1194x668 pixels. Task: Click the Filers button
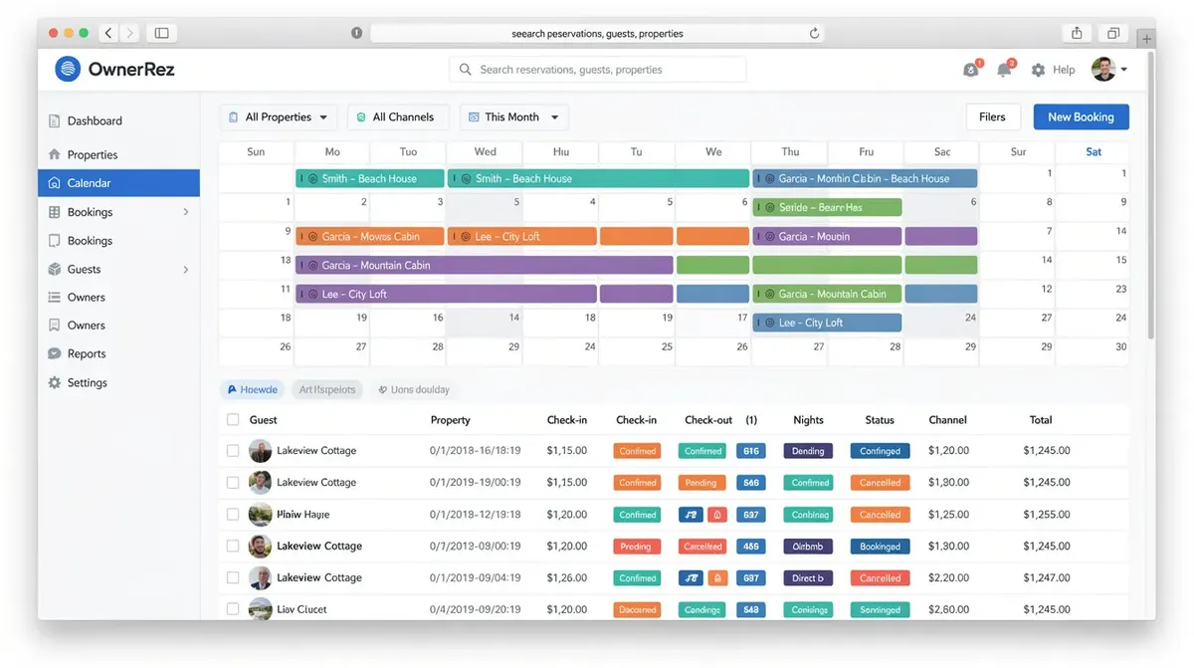[x=992, y=117]
